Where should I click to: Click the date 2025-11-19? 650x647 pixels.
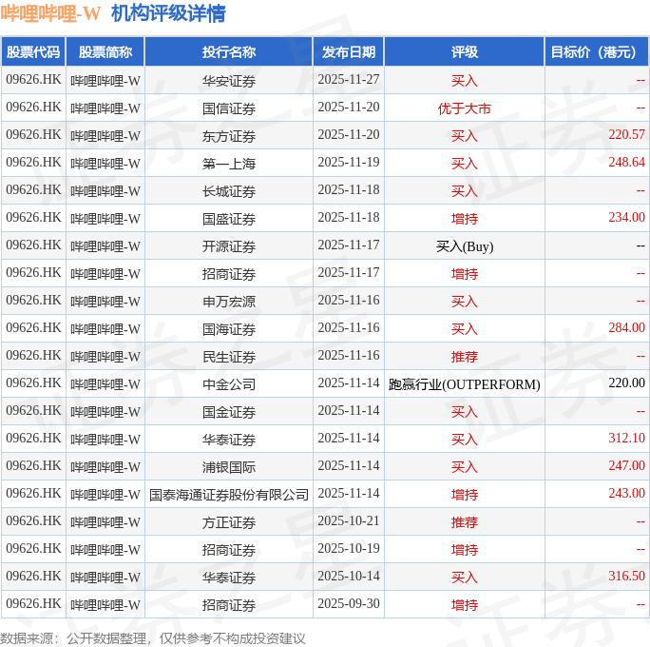click(349, 162)
